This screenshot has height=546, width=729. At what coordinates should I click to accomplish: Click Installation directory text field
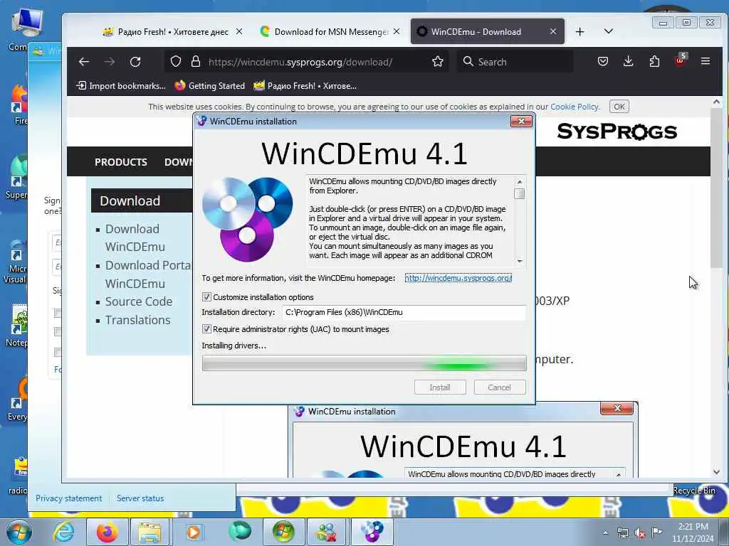(x=404, y=312)
